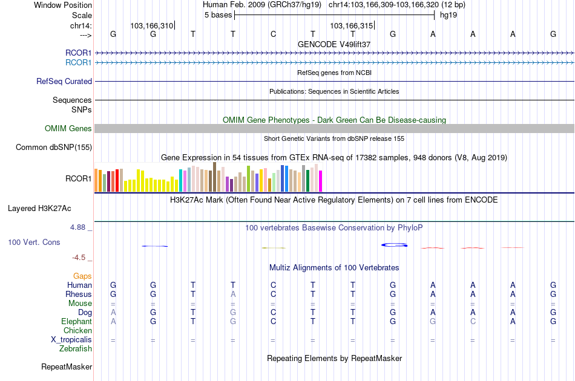
Task: Click the Dog species row label
Action: point(85,313)
